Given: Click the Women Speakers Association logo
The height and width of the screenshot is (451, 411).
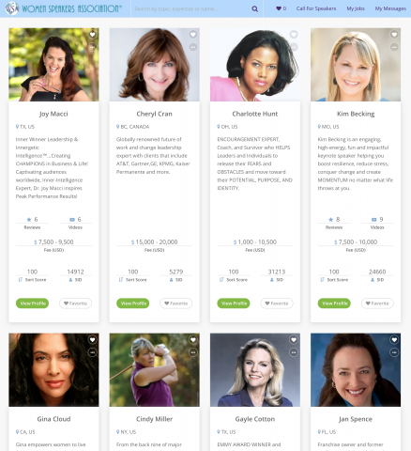Looking at the screenshot, I should (64, 8).
